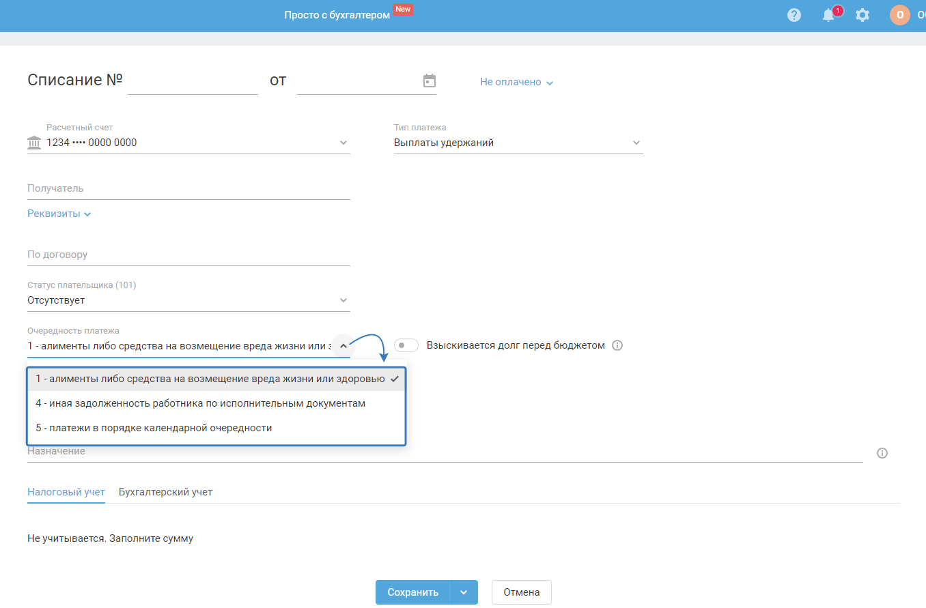The height and width of the screenshot is (608, 926).
Task: Switch to Бухгалтерский учет tab
Action: (x=165, y=491)
